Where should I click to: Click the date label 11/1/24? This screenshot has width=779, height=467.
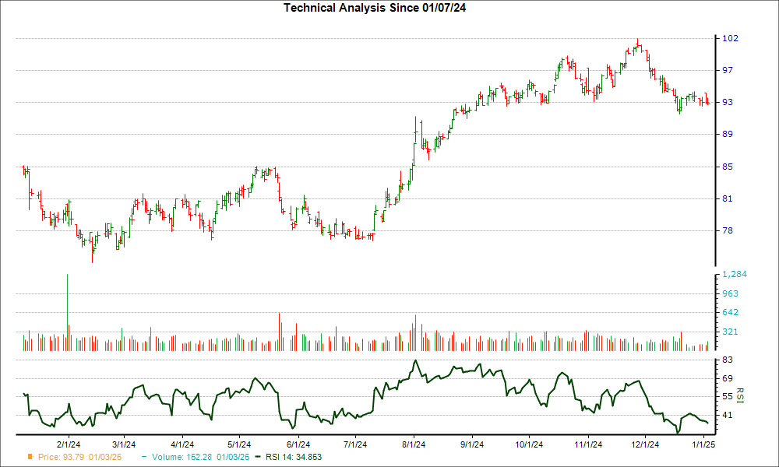click(588, 444)
